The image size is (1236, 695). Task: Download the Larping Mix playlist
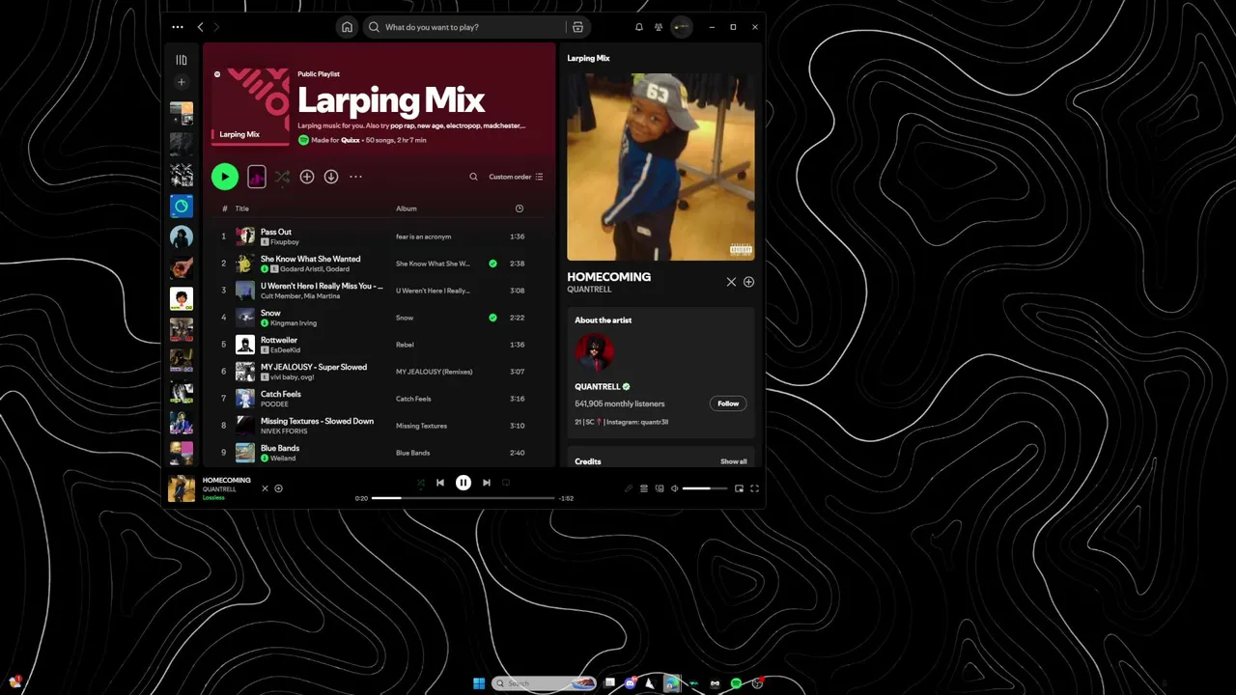[x=331, y=177]
